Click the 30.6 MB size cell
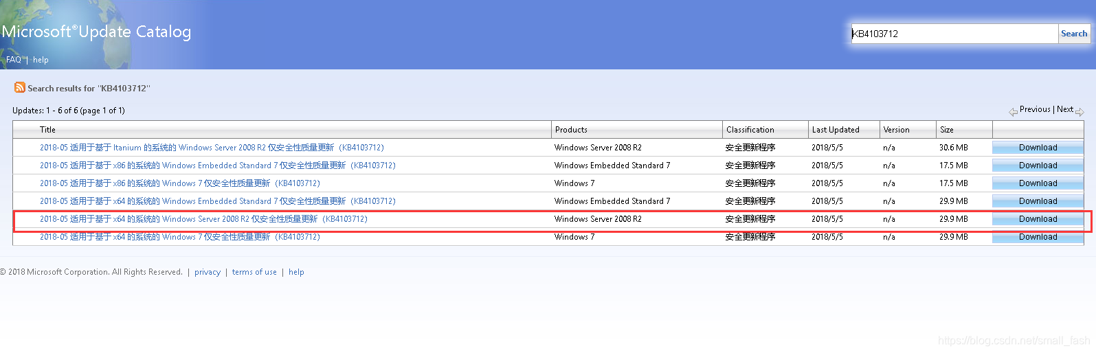Screen dimensions: 1096x353 (953, 148)
